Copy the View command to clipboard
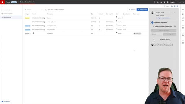The image size is (185, 104). (175, 26)
